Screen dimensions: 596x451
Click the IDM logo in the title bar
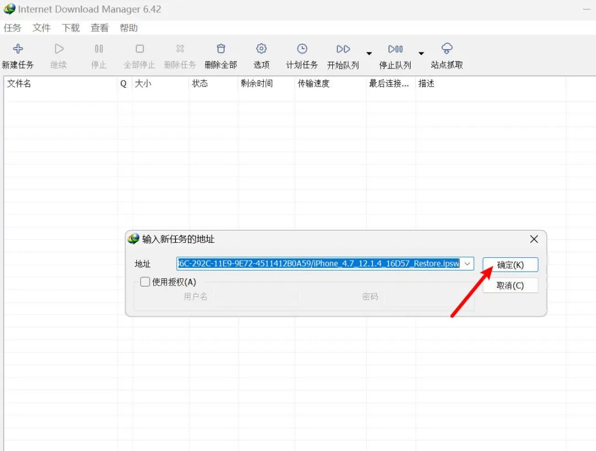coord(9,9)
